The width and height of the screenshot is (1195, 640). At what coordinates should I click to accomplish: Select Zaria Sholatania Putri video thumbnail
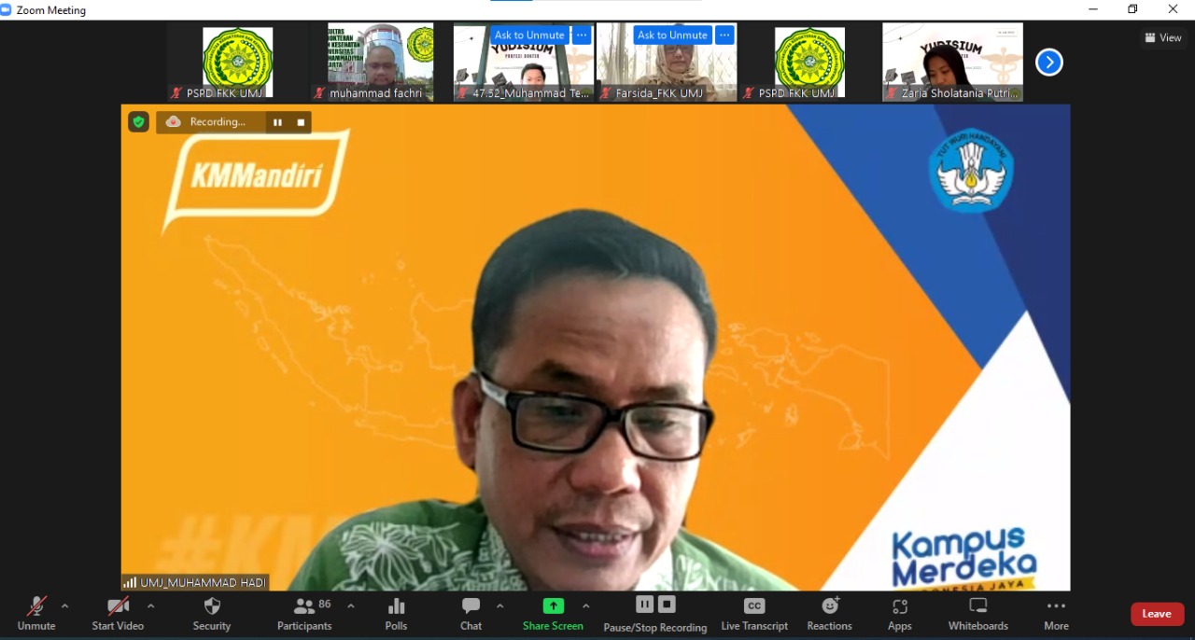pos(952,62)
